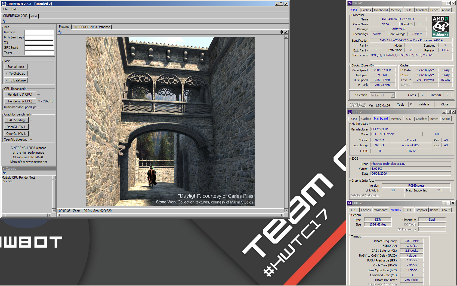
Task: Click the GFX-Board input field
Action: coord(39,48)
